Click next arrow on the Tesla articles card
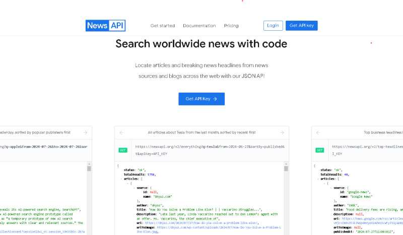Viewport: 403px width, 235px height. tap(282, 132)
